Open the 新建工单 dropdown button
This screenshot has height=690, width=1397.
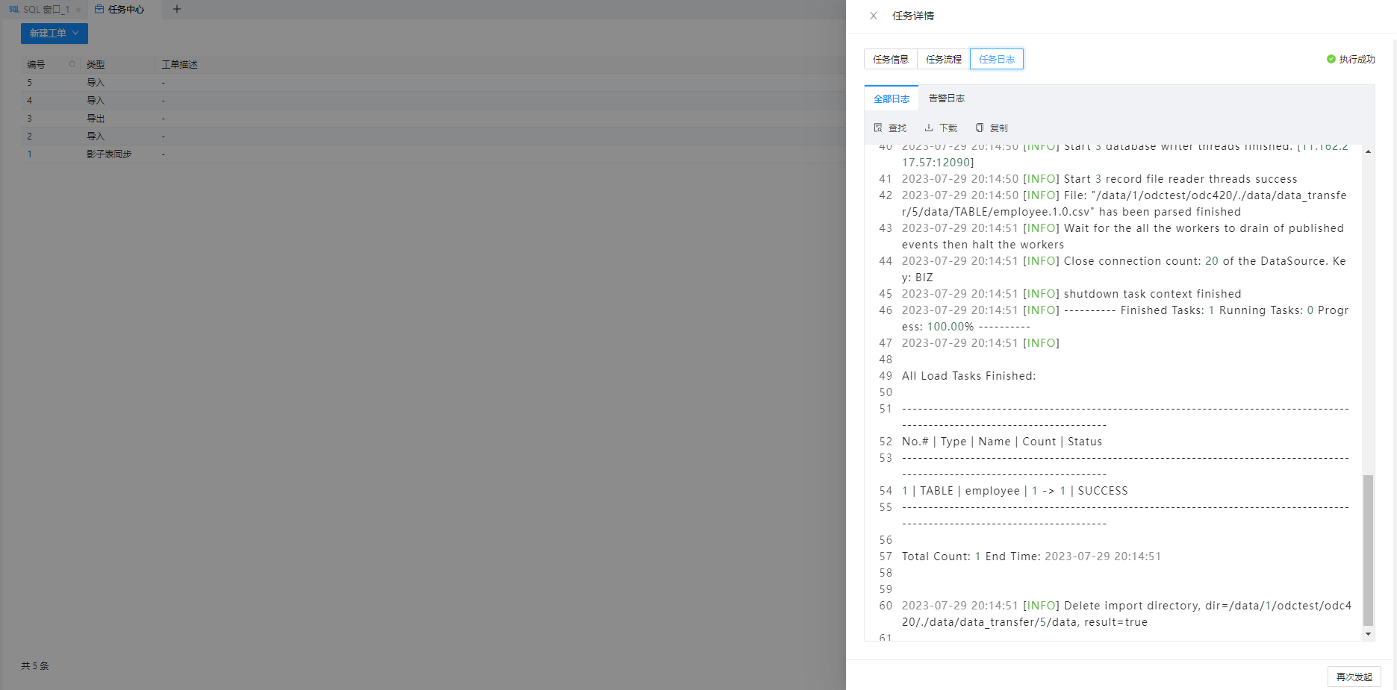pos(55,34)
